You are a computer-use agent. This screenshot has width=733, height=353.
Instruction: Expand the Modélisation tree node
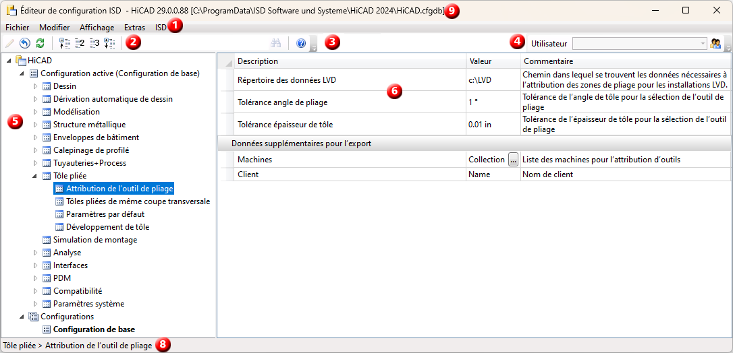36,112
